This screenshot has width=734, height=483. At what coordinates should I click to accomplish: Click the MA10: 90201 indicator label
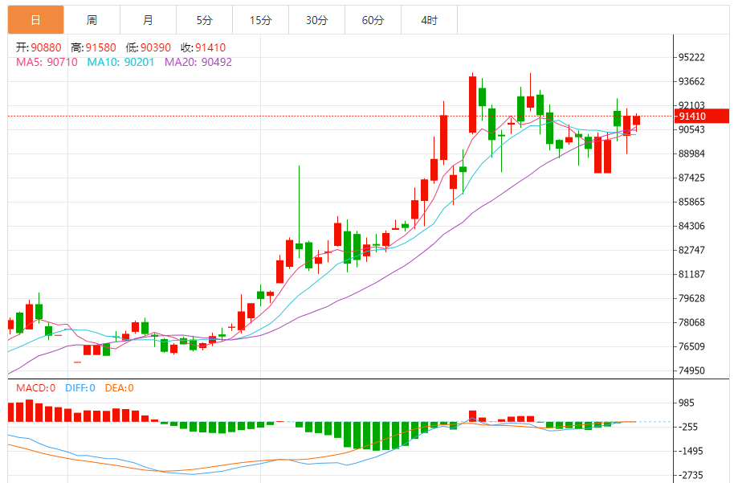coord(120,63)
